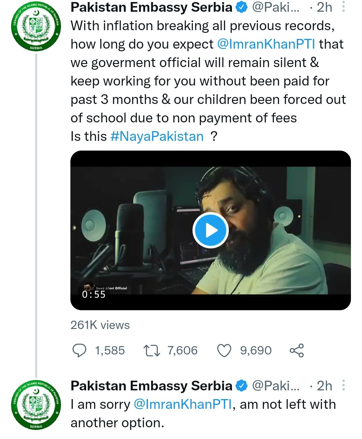This screenshot has height=439, width=362.
Task: Play the embedded video
Action: point(210,230)
